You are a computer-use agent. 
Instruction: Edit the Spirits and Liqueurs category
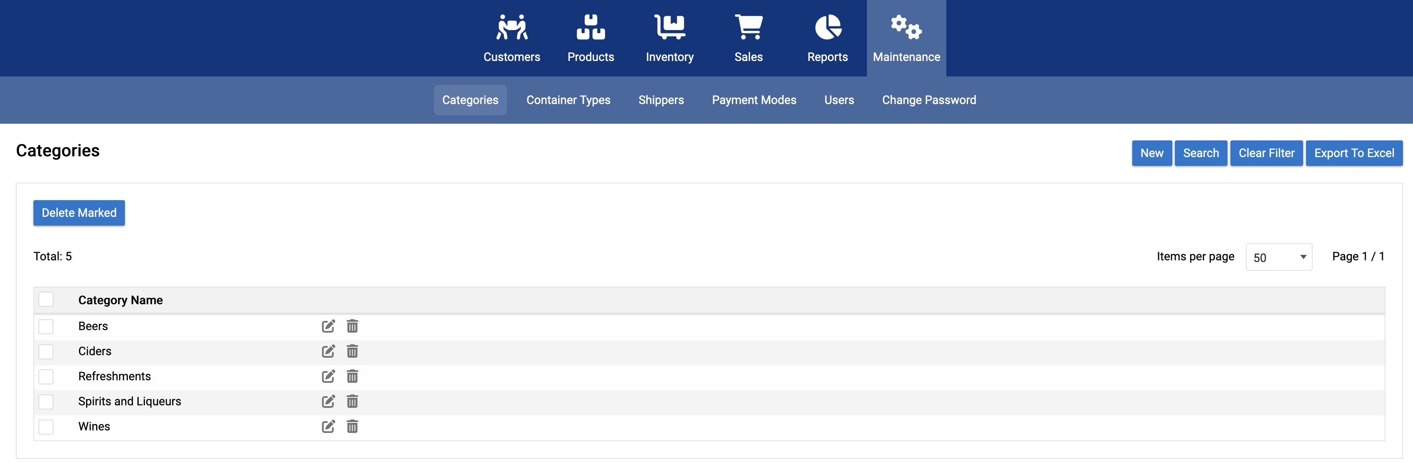pyautogui.click(x=328, y=402)
